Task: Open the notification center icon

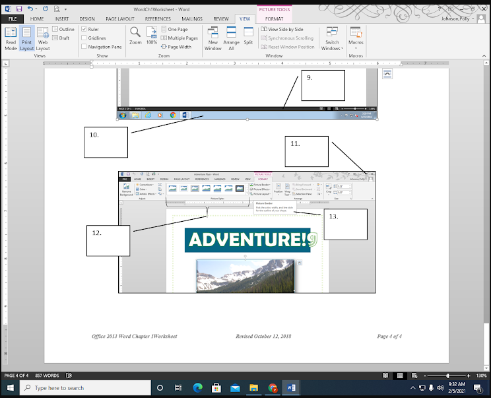Action: [478, 388]
